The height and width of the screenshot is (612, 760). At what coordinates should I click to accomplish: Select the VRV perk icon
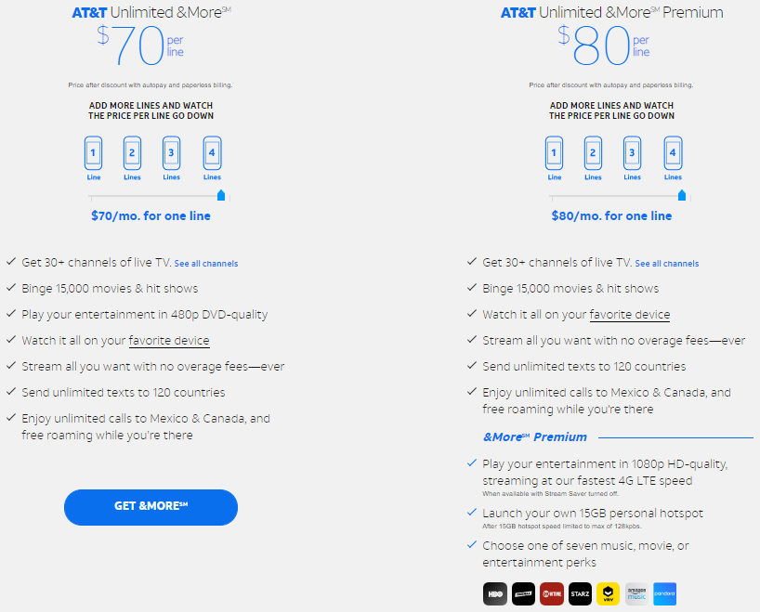(609, 593)
